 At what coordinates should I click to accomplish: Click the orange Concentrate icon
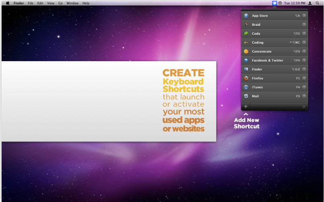point(246,52)
